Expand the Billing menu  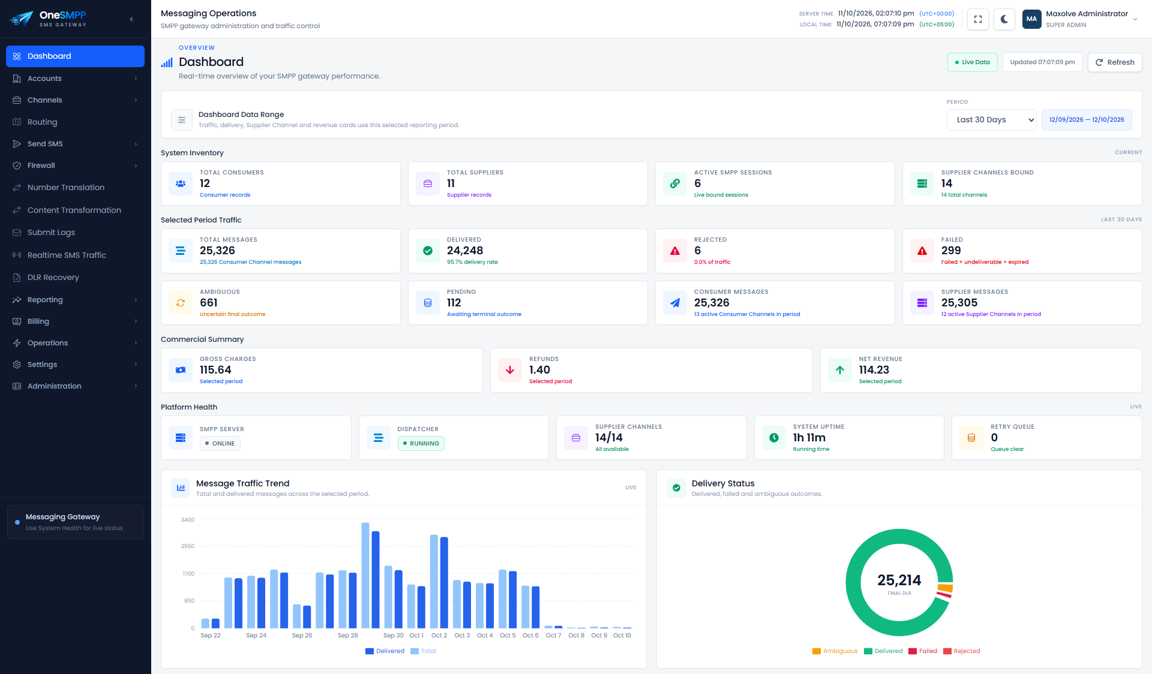(75, 321)
